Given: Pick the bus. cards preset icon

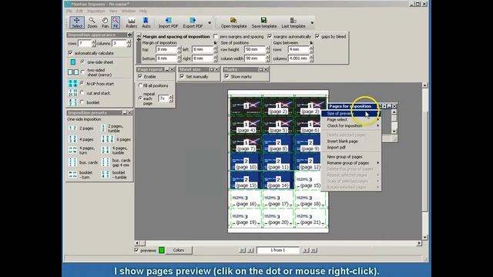Looking at the screenshot, I should pyautogui.click(x=72, y=162).
